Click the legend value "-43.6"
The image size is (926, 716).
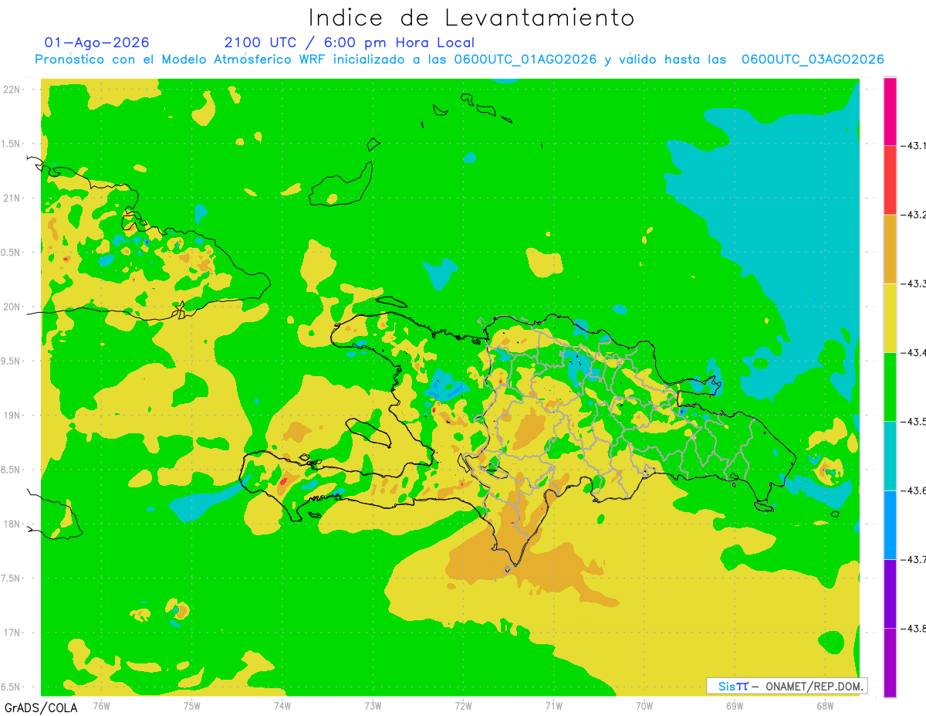click(x=915, y=490)
